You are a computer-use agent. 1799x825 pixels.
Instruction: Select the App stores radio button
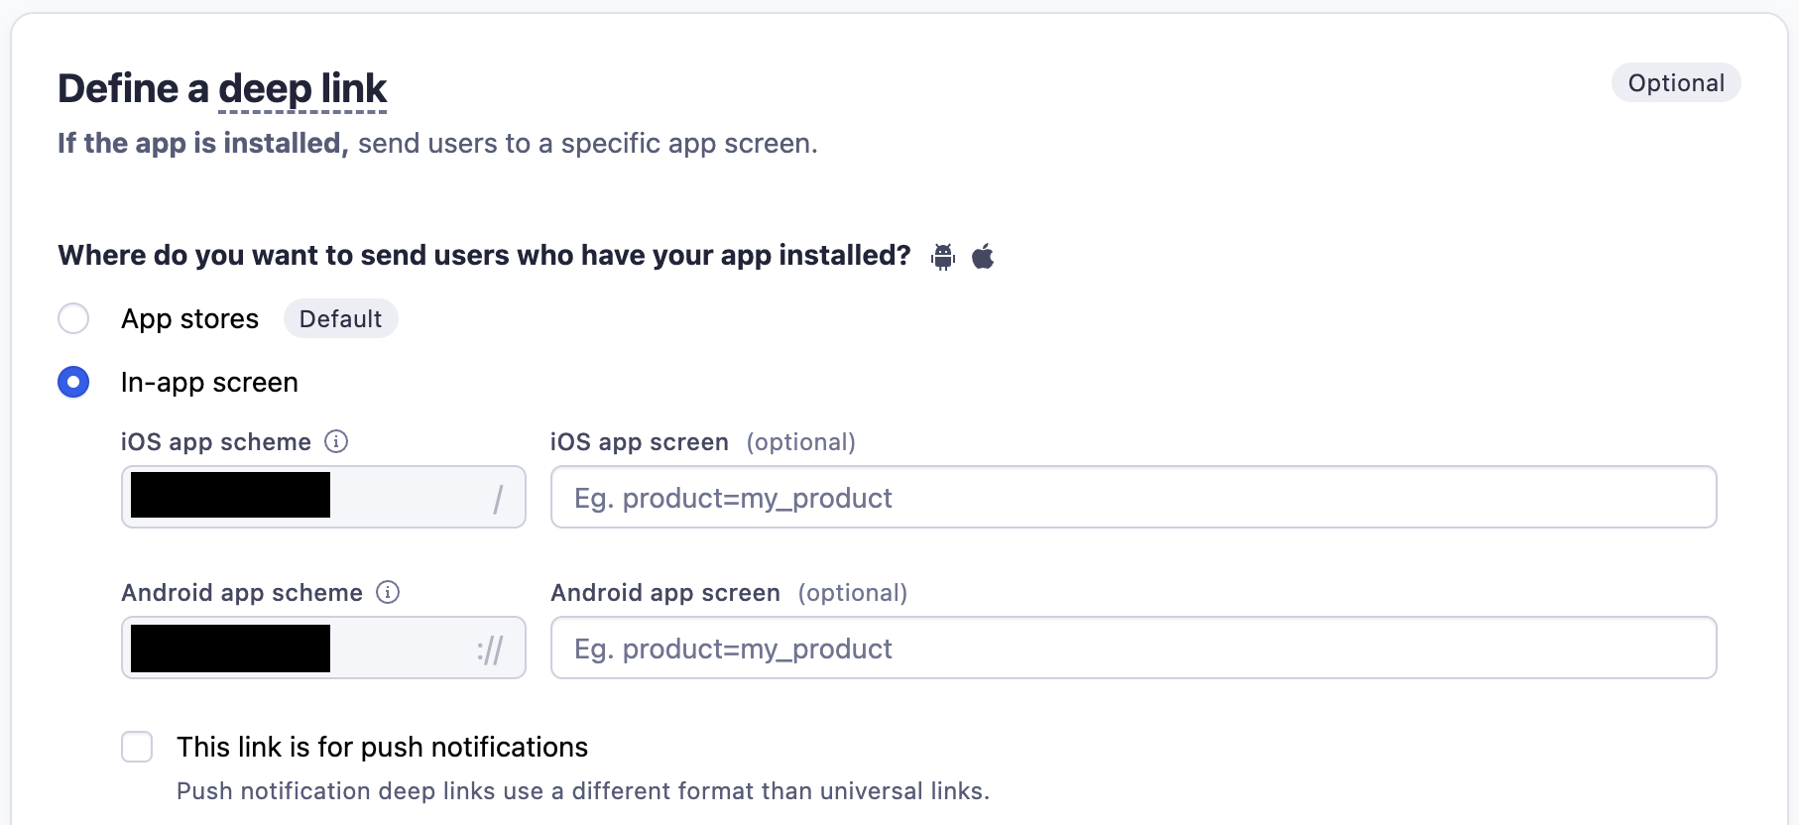[73, 318]
